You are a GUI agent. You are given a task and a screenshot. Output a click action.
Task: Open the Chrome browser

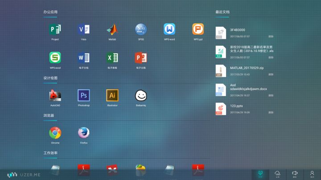click(55, 133)
